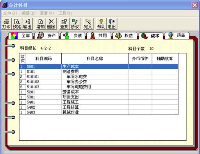Screen dimensions: 200x154
Task: Click the 科目名称 column header
Action: pos(95,59)
